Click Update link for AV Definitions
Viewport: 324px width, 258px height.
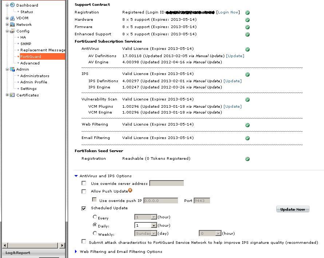pyautogui.click(x=235, y=56)
